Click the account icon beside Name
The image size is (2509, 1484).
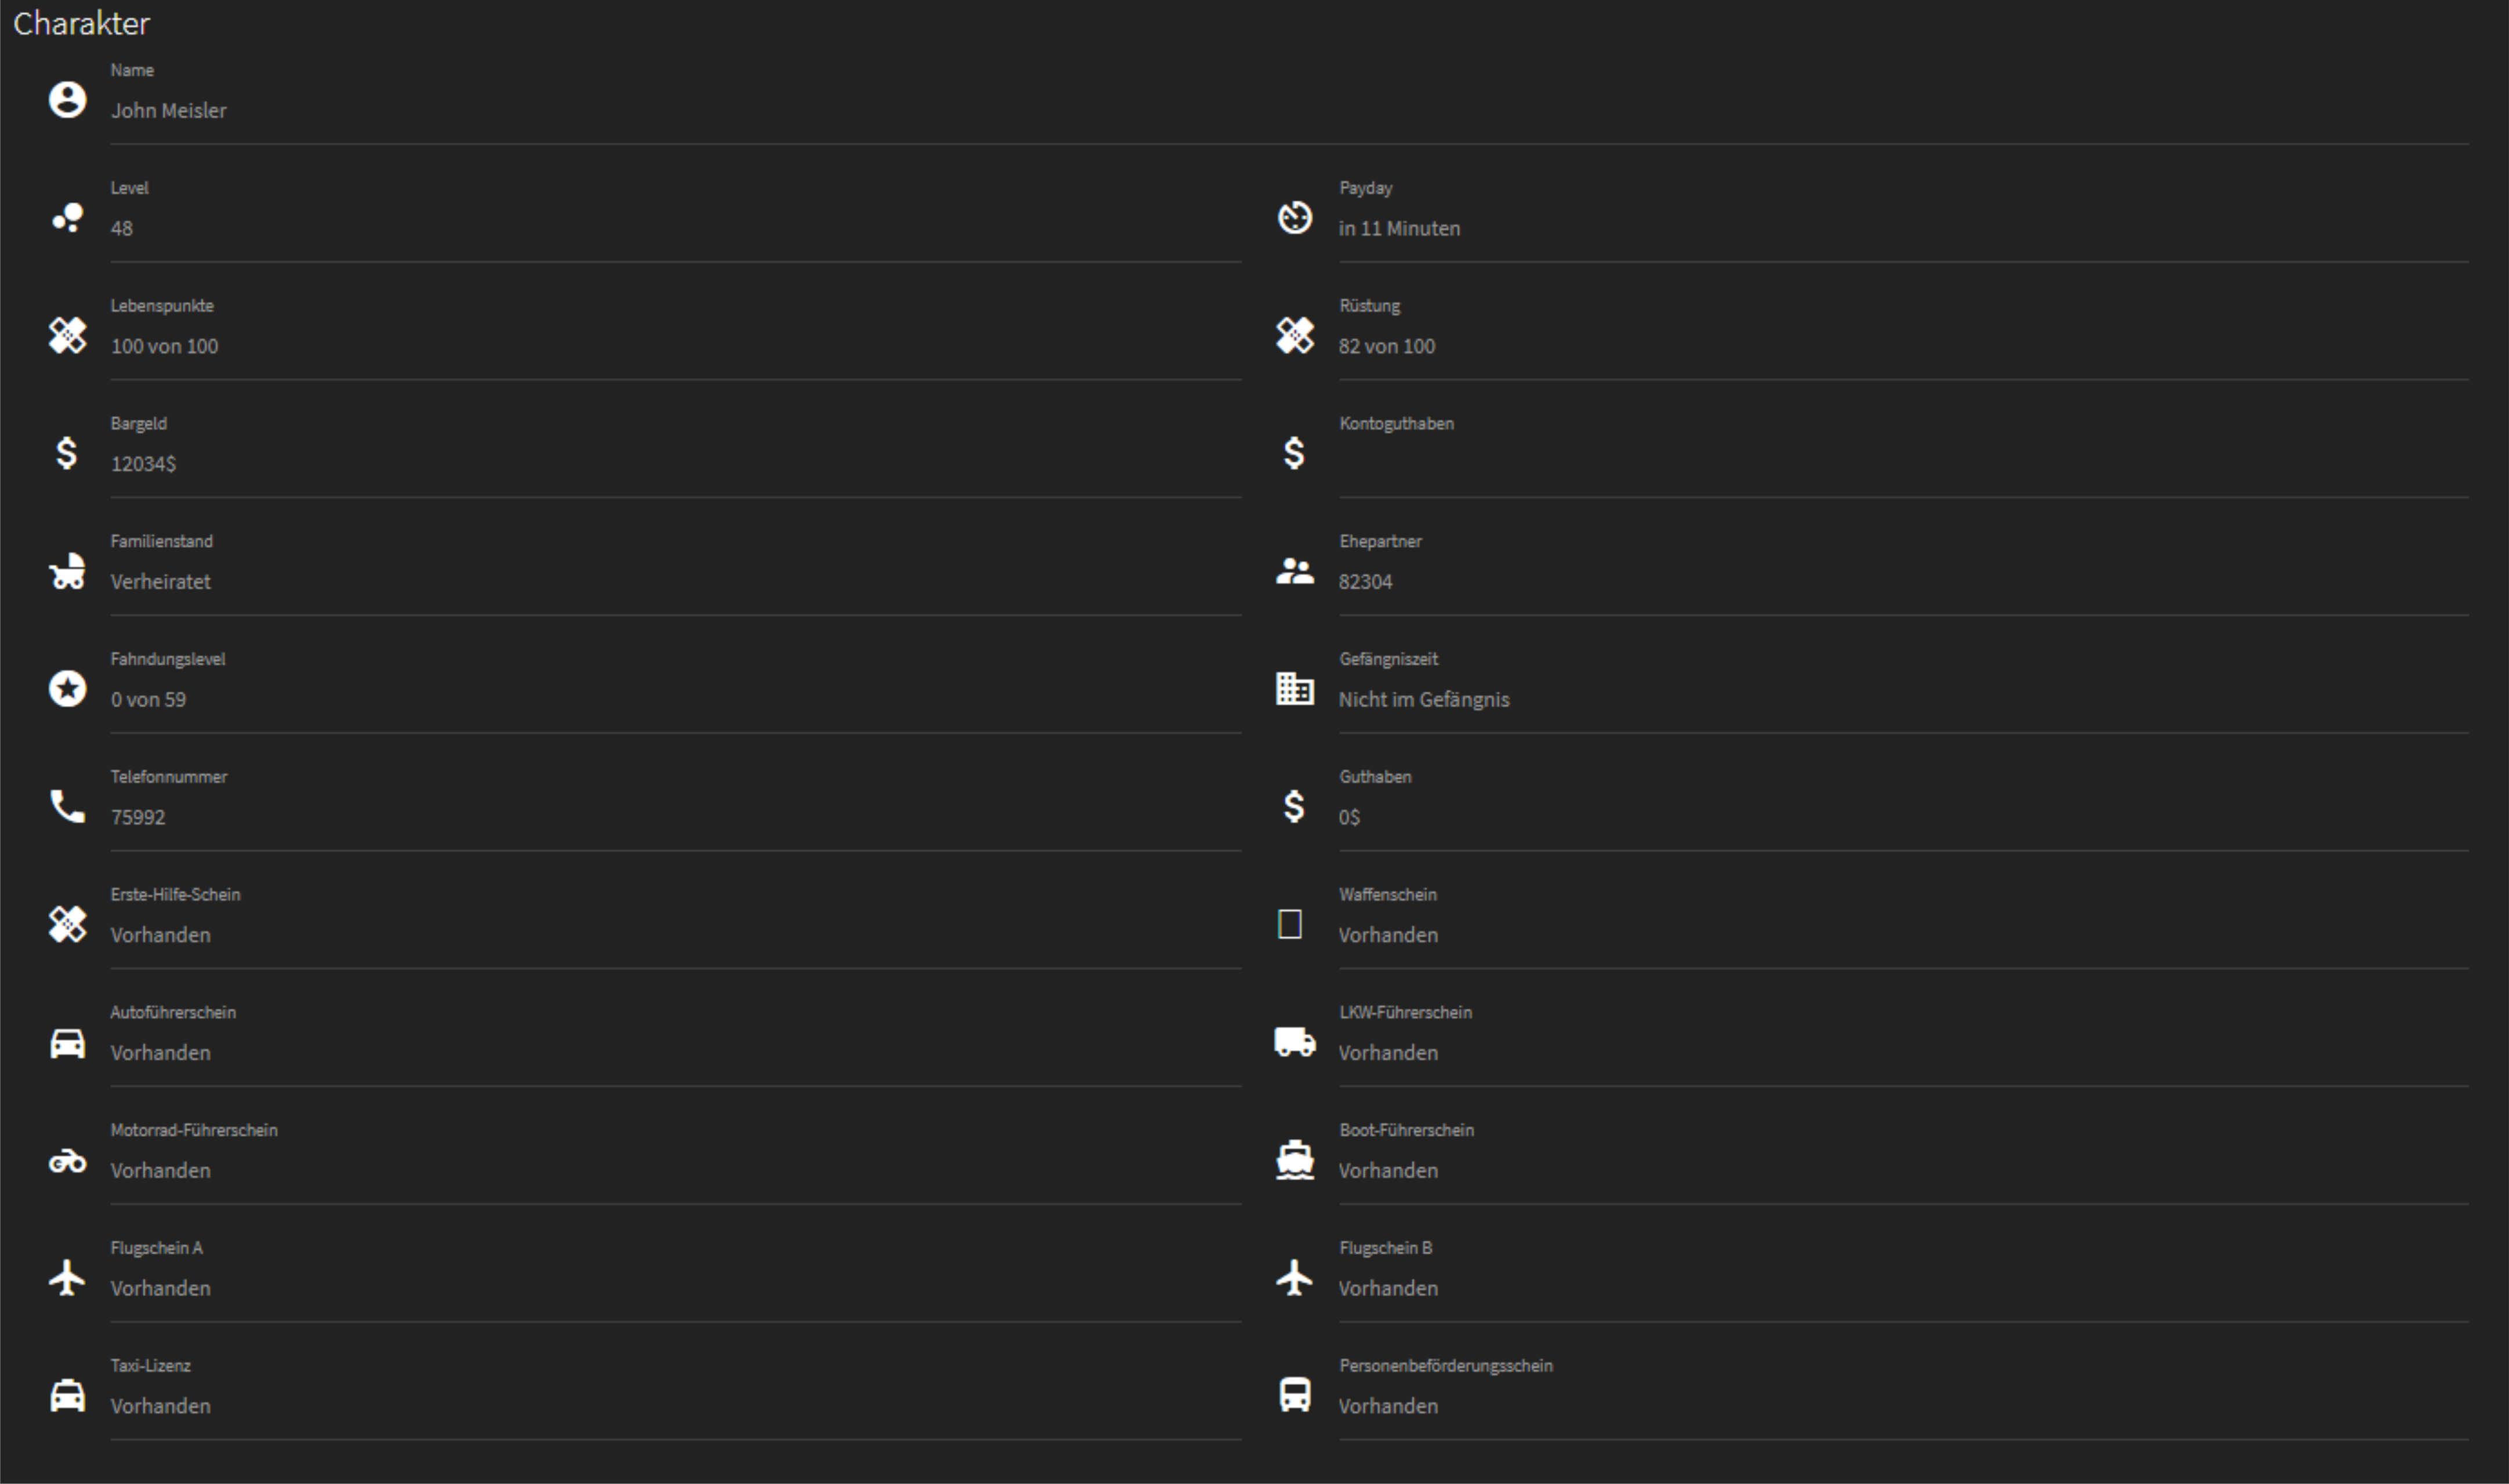(x=67, y=100)
